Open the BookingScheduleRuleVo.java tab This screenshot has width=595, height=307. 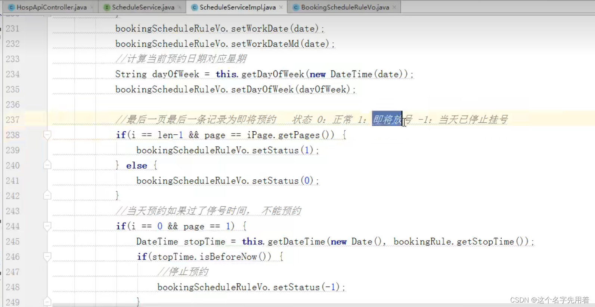point(344,7)
